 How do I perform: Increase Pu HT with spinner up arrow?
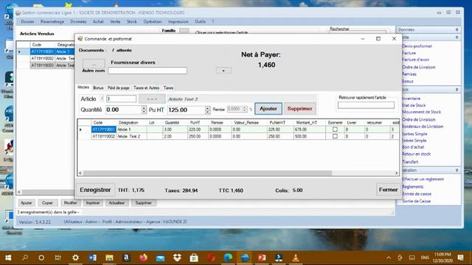click(x=207, y=108)
